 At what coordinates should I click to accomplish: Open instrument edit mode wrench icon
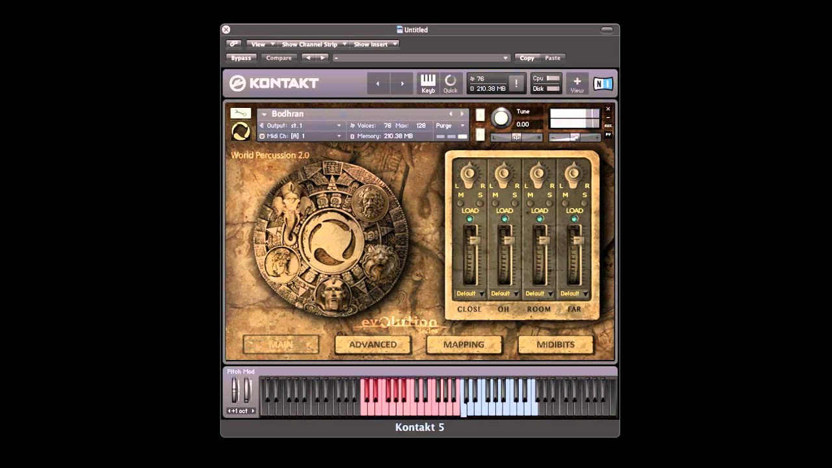click(x=240, y=114)
